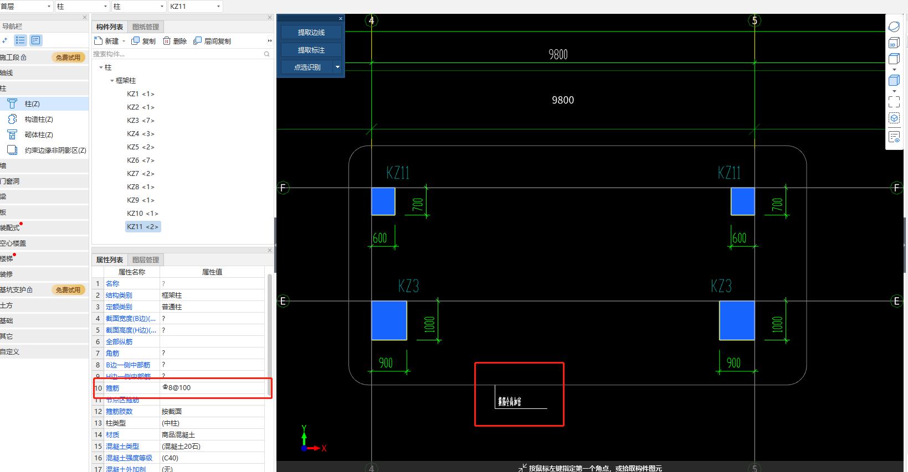Click the search magnifier icon in component list
Image resolution: width=908 pixels, height=472 pixels.
(x=267, y=54)
